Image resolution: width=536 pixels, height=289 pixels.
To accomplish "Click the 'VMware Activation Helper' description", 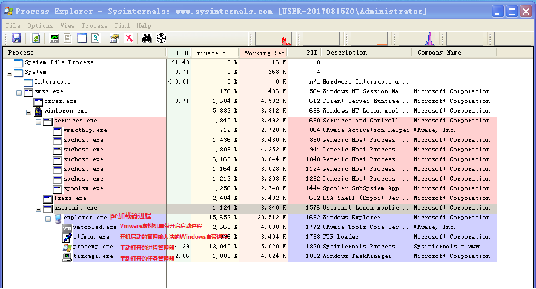I will tap(366, 130).
